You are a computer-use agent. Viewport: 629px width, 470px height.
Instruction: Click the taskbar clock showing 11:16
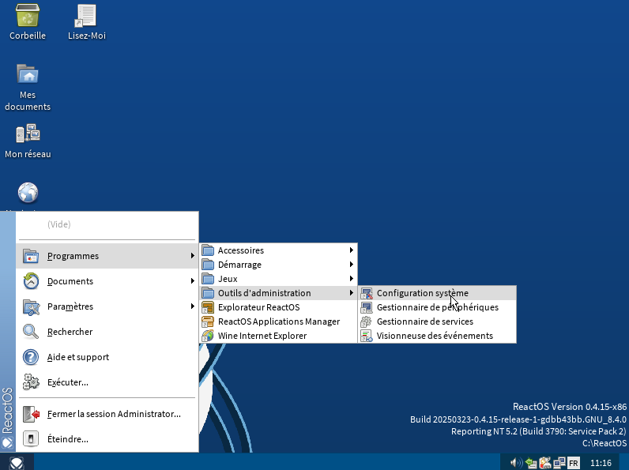(x=601, y=462)
